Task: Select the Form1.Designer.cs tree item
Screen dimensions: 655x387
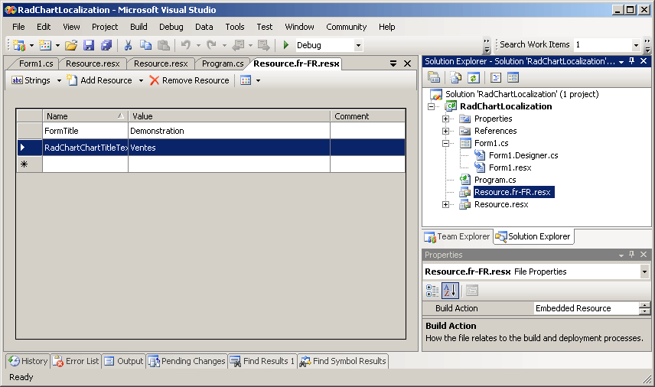Action: pyautogui.click(x=523, y=156)
